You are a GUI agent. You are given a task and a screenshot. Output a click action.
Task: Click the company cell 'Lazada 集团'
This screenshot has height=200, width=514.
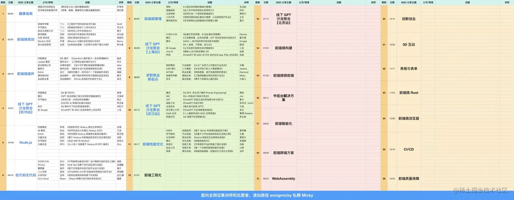coord(48,62)
